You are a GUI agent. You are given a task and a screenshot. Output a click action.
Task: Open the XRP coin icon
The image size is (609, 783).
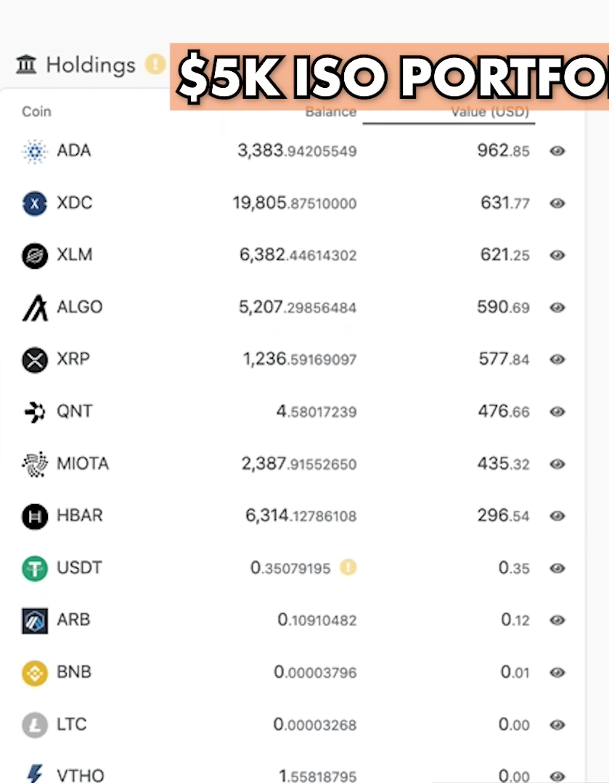point(34,360)
